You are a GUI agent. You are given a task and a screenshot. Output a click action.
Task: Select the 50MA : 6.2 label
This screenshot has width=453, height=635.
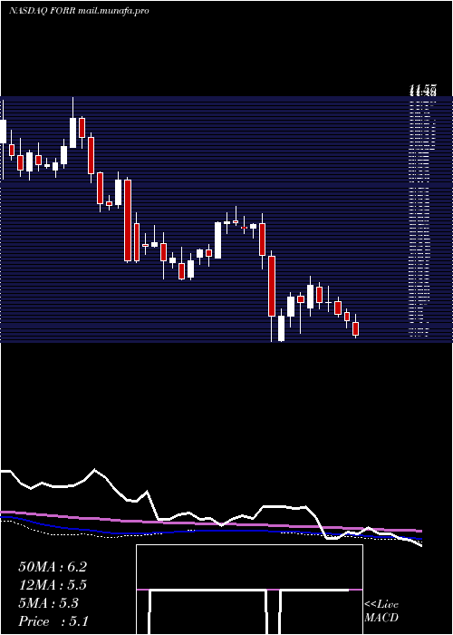coord(53,567)
